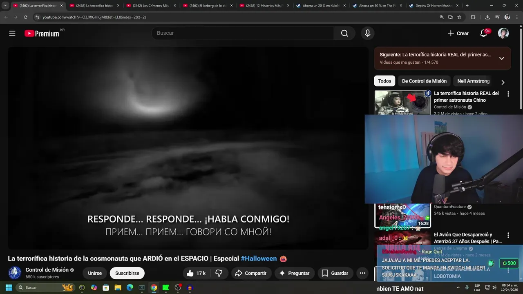
Task: Click install app icon in address bar
Action: [x=450, y=17]
